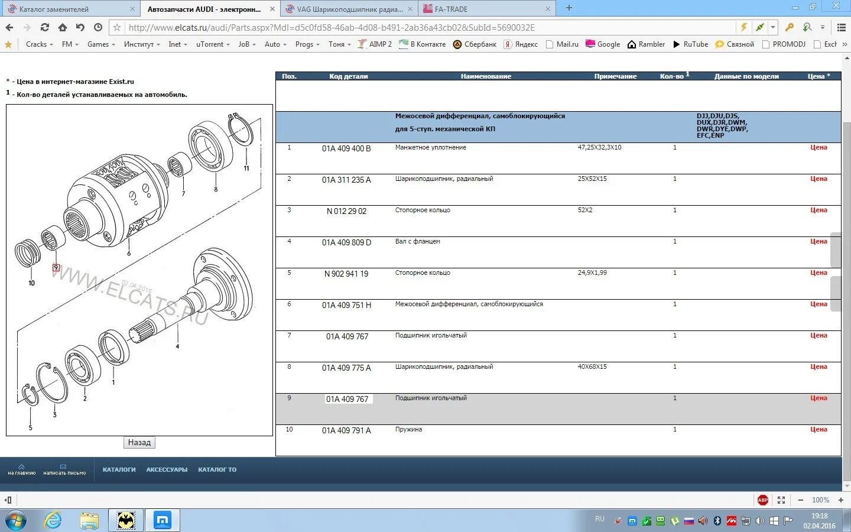851x532 pixels.
Task: Toggle fullscreen icon in the status bar
Action: (x=781, y=500)
